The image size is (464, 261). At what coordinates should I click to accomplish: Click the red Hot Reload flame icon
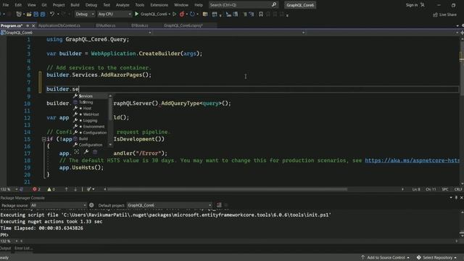point(182,14)
